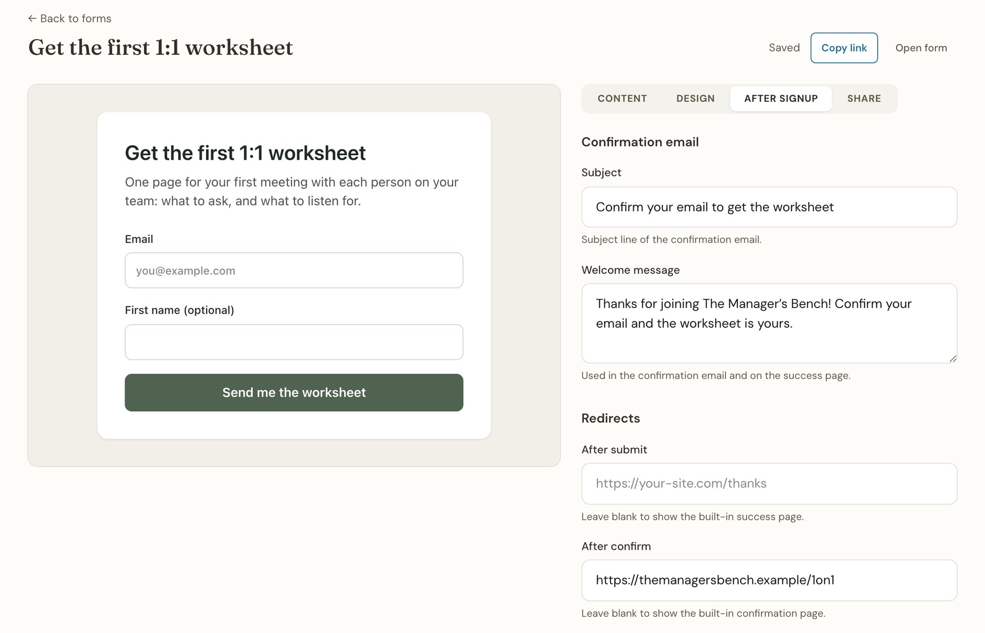The image size is (985, 633).
Task: Click the Copy link button
Action: click(844, 48)
